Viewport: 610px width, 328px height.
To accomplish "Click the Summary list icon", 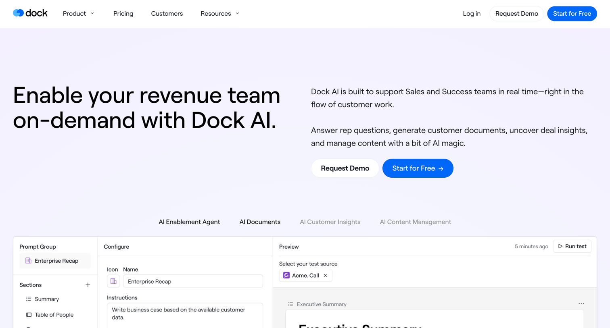I will tap(28, 299).
